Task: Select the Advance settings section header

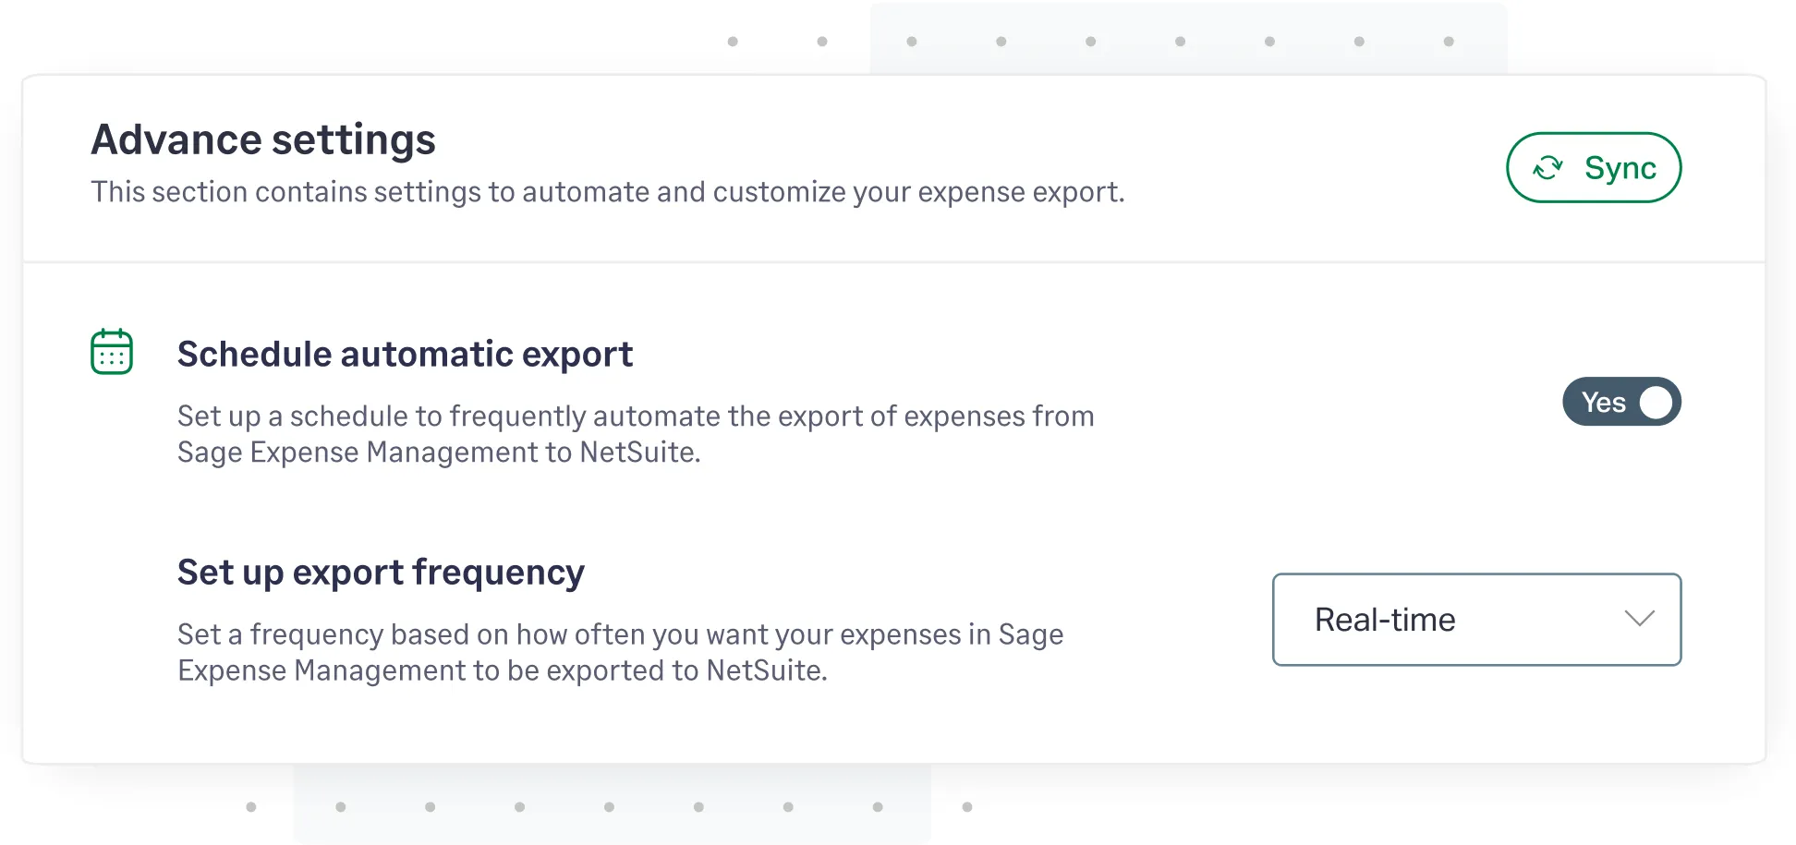Action: 263,139
